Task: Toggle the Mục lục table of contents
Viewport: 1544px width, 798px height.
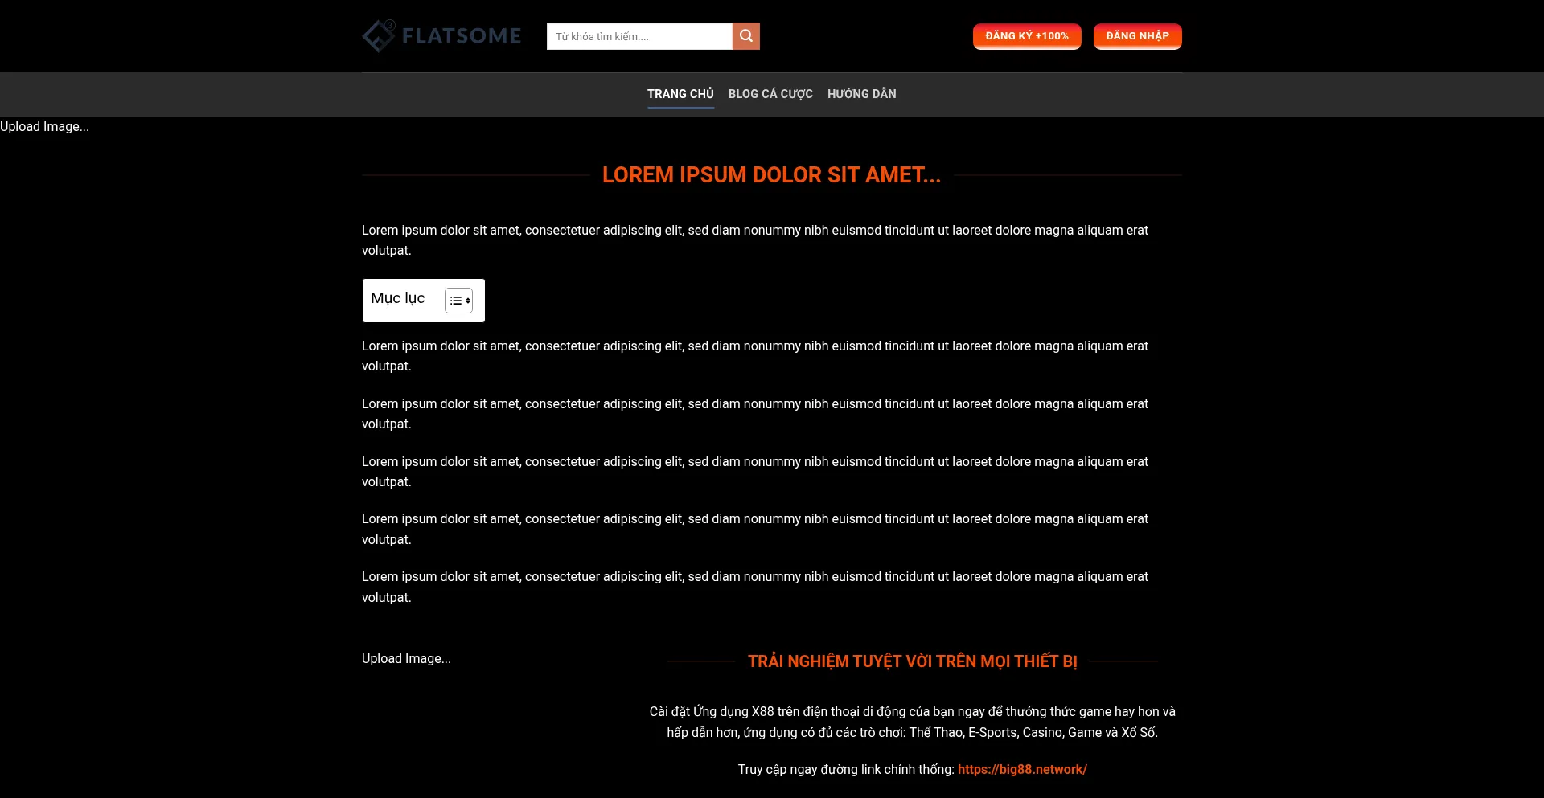Action: coord(459,301)
